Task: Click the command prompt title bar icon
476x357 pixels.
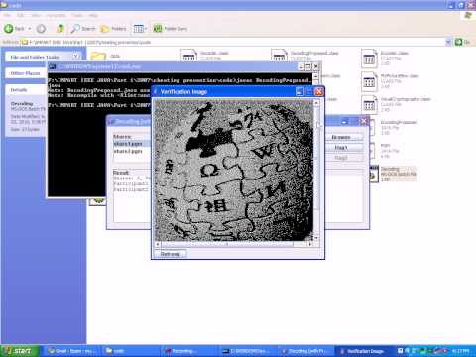Action: (x=52, y=66)
